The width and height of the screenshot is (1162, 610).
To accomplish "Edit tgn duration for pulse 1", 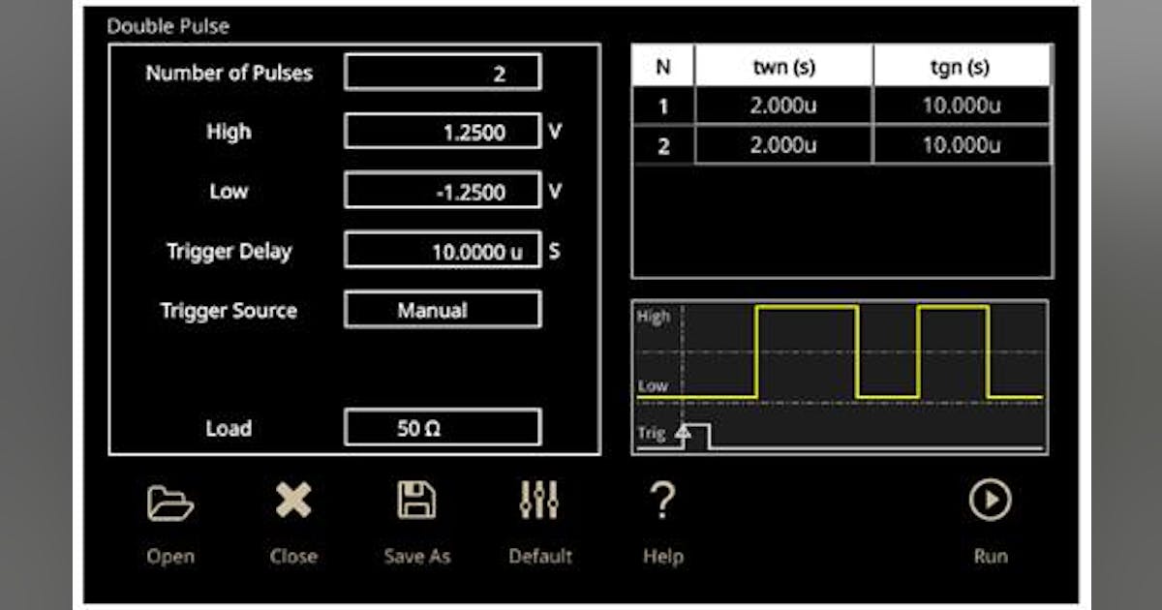I will coord(959,105).
